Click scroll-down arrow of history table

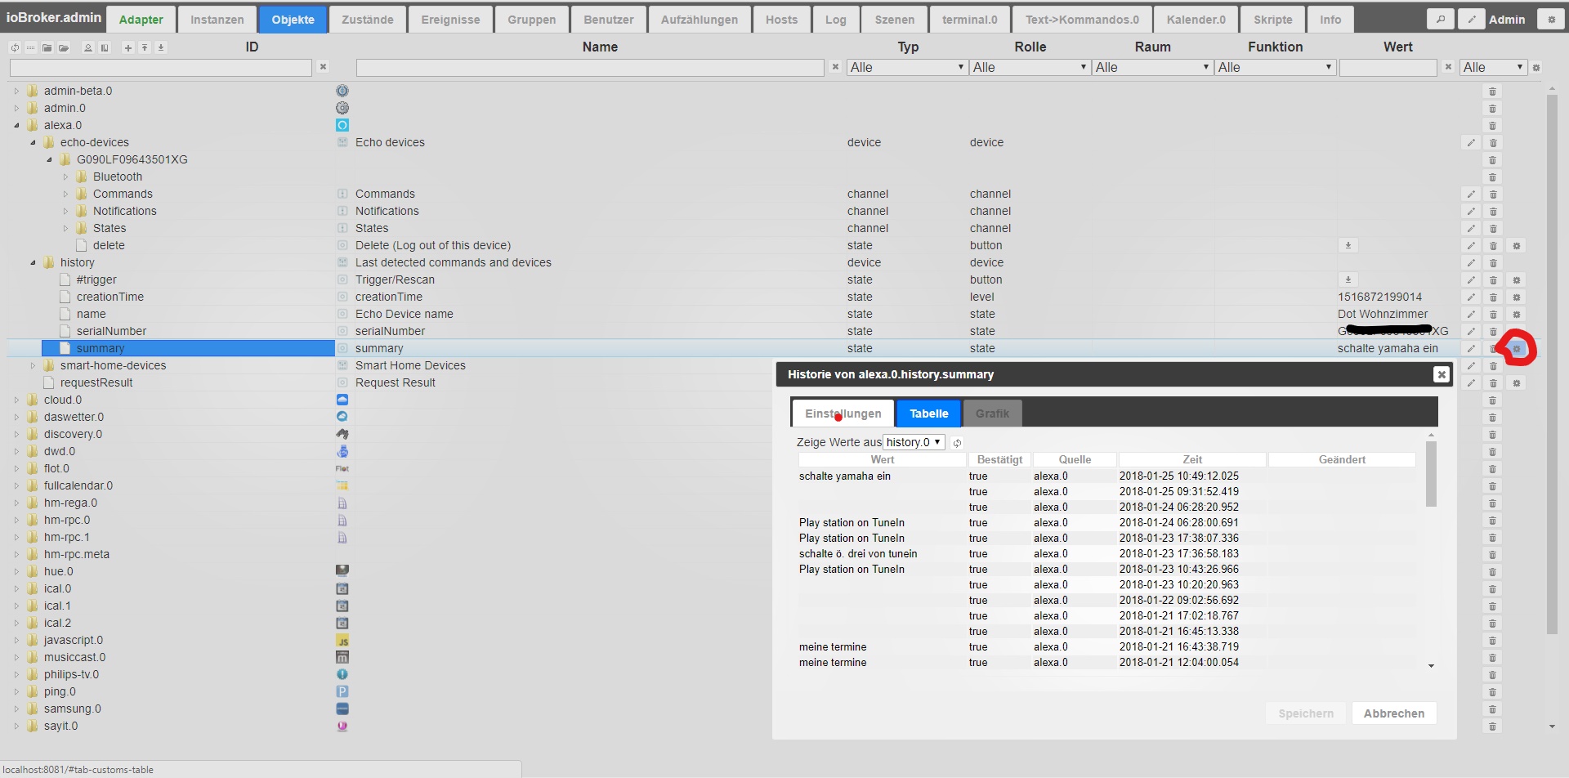tap(1431, 666)
